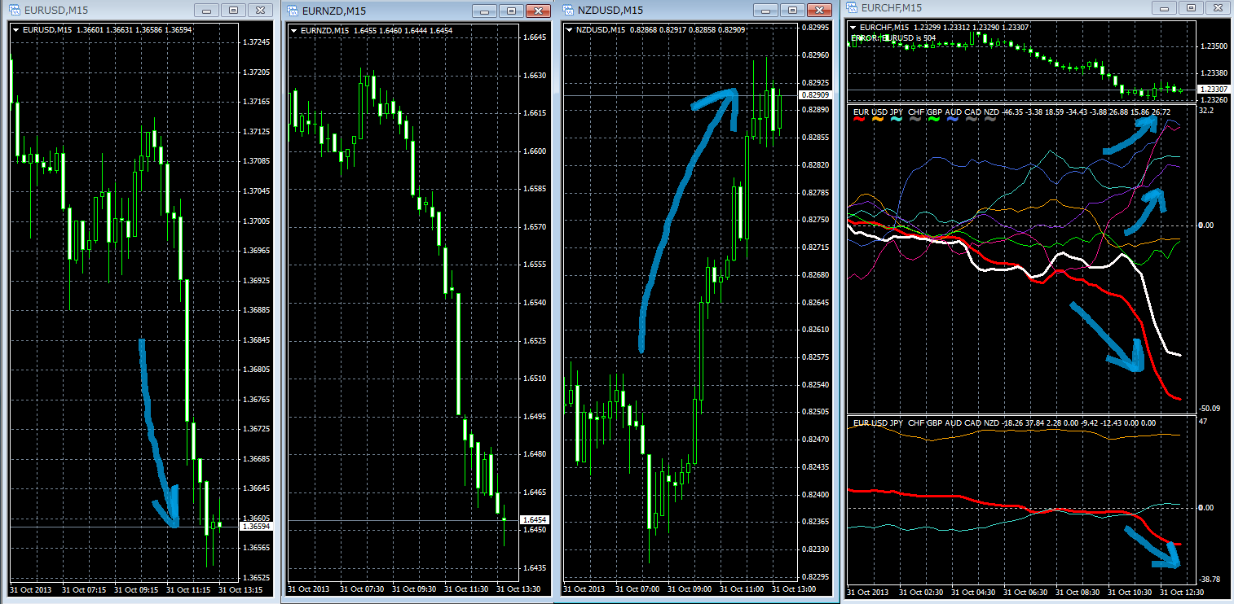Click the "31 Oct 13:30" time axis label
The height and width of the screenshot is (604, 1234).
click(518, 589)
